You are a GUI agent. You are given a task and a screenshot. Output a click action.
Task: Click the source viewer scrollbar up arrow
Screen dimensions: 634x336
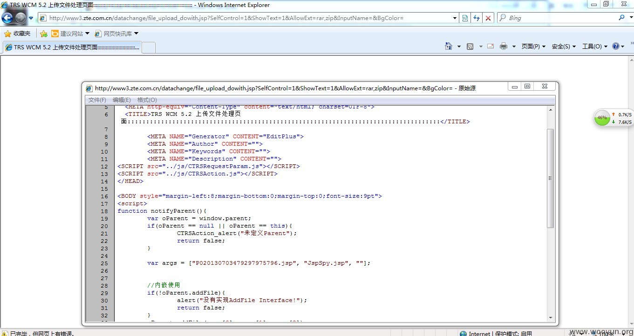(x=551, y=110)
